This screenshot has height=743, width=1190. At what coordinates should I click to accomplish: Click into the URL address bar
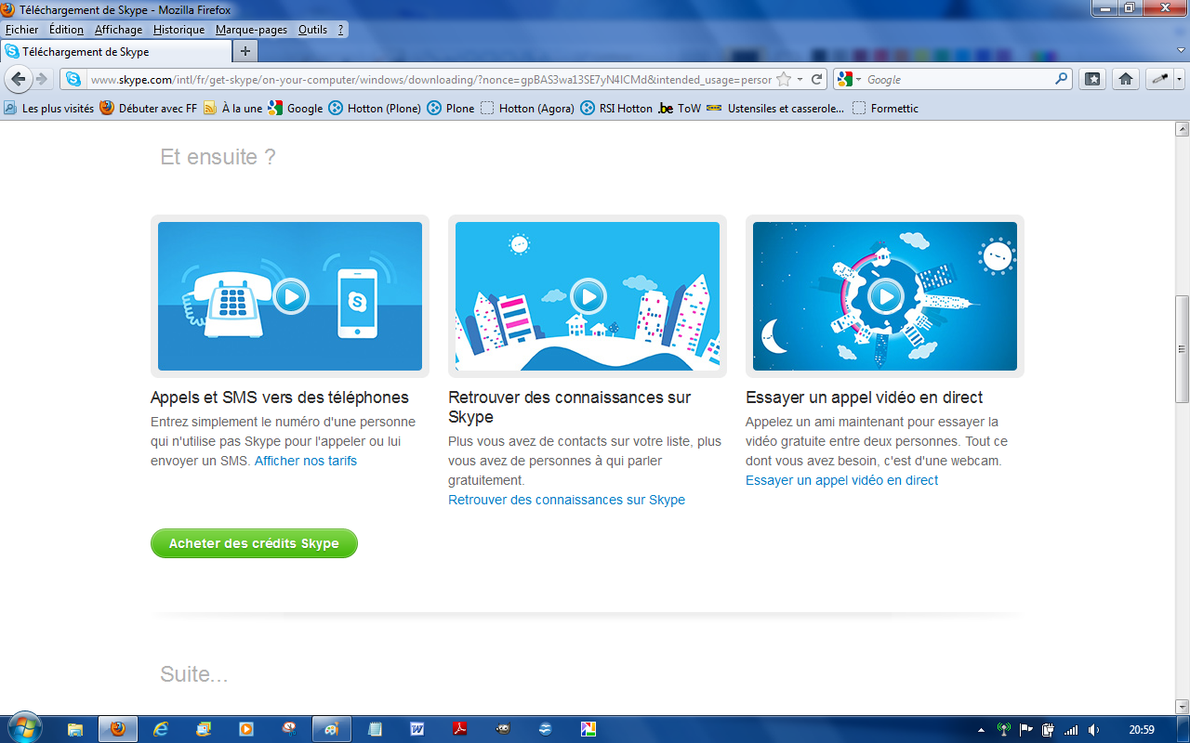coord(431,79)
